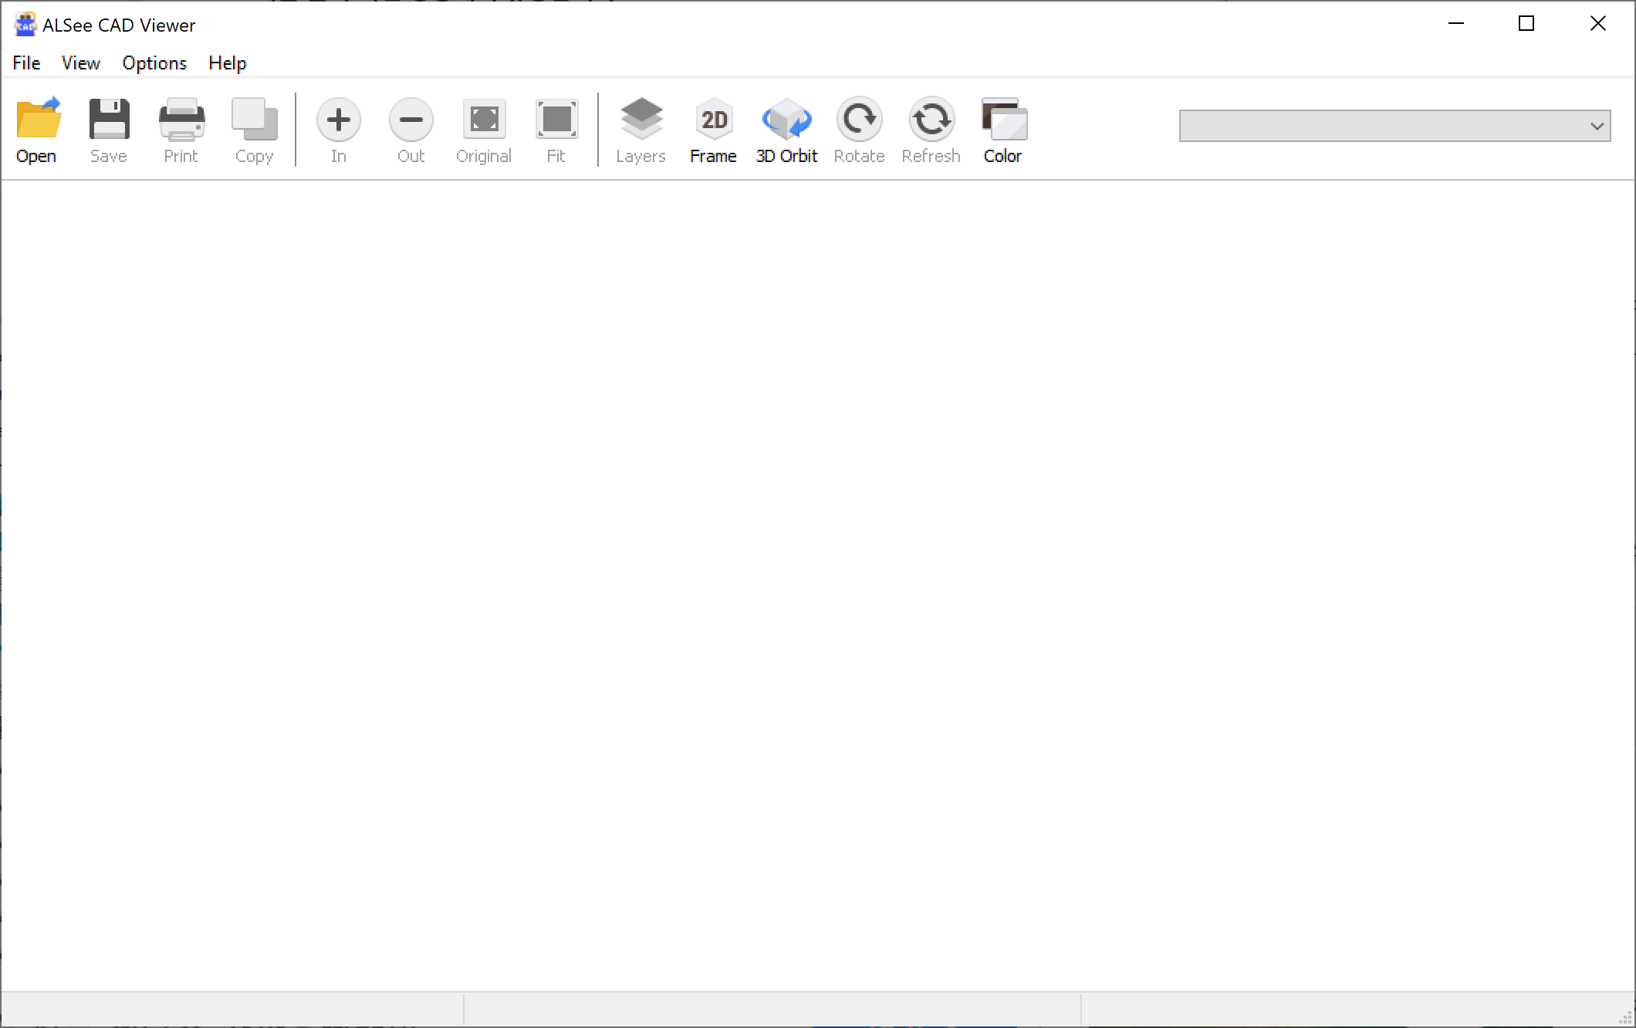Expand the layout dropdown in toolbar

tap(1597, 127)
